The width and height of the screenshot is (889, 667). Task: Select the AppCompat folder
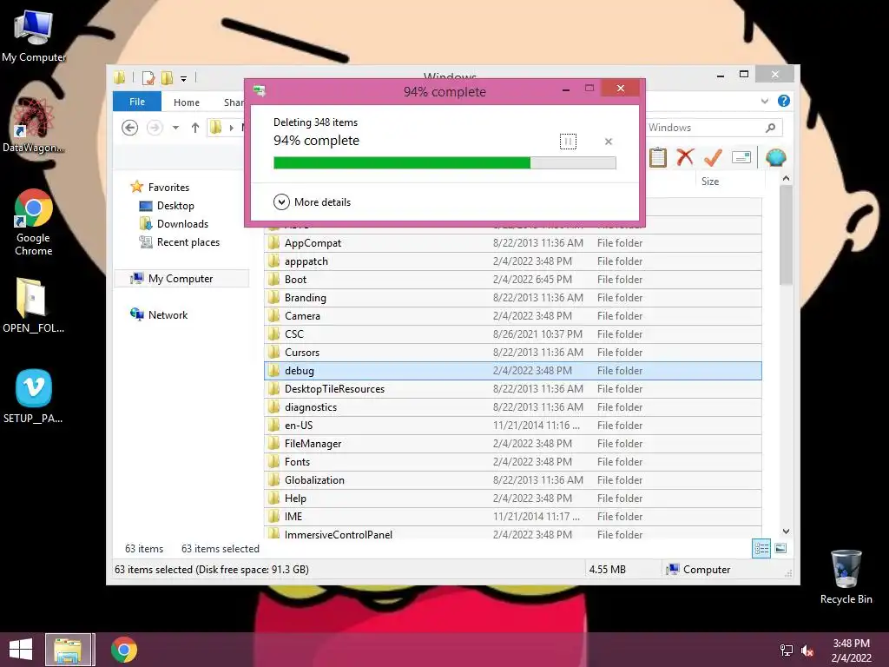[x=512, y=243]
